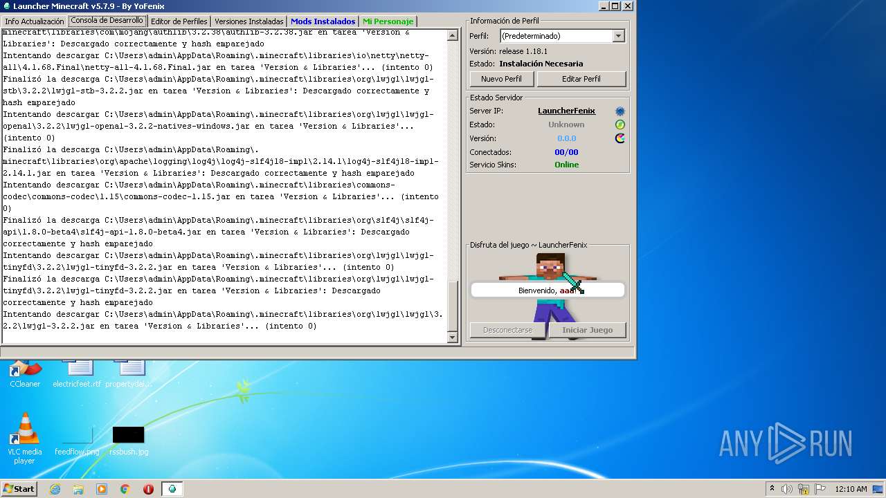Click the green round icon beside Estado
Image resolution: width=886 pixels, height=498 pixels.
click(620, 124)
